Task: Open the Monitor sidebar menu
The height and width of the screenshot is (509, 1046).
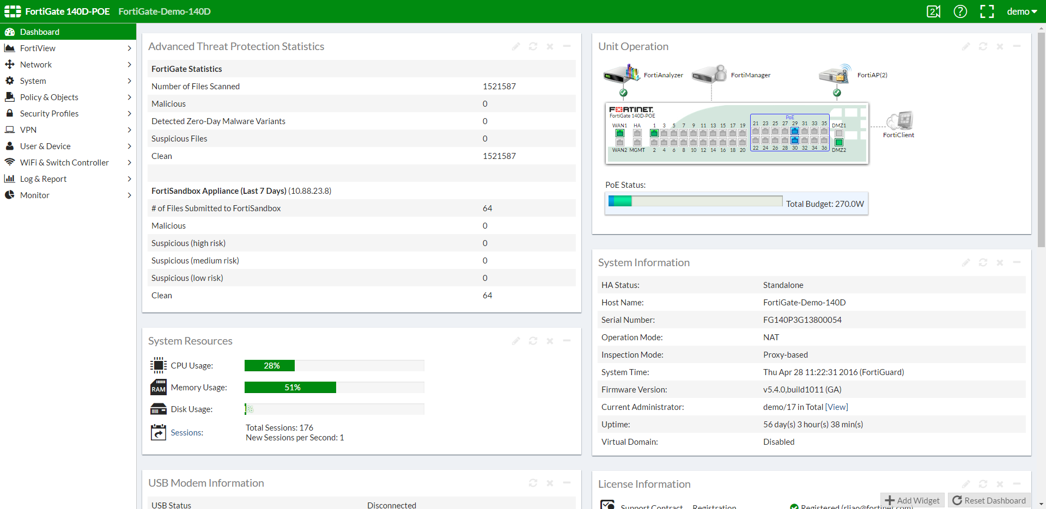Action: [x=68, y=195]
